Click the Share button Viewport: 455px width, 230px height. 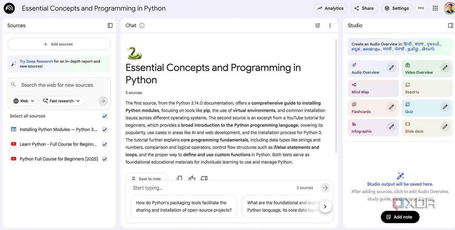(x=364, y=8)
